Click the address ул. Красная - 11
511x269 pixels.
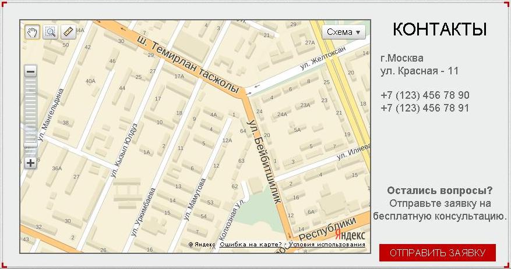pos(420,71)
